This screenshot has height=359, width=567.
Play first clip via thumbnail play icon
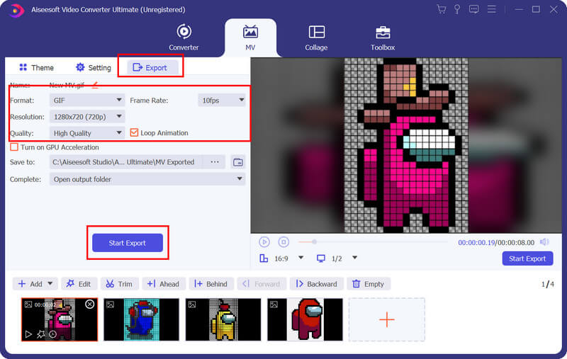point(28,334)
